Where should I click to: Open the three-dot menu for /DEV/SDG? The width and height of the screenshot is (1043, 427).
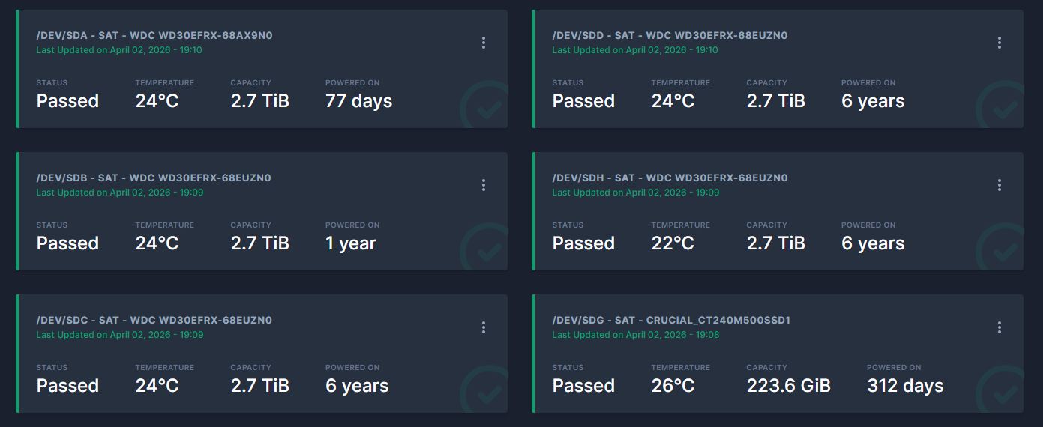tap(1000, 327)
